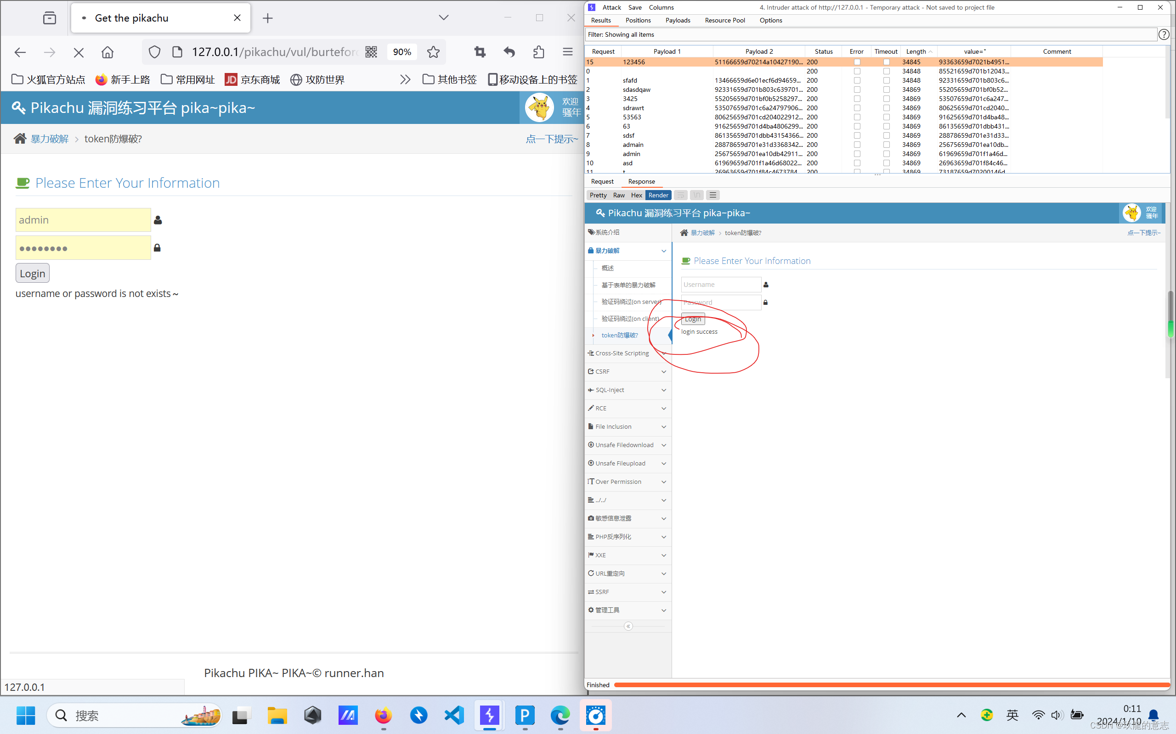
Task: Tick Timeout checkbox for request 15
Action: tap(887, 62)
